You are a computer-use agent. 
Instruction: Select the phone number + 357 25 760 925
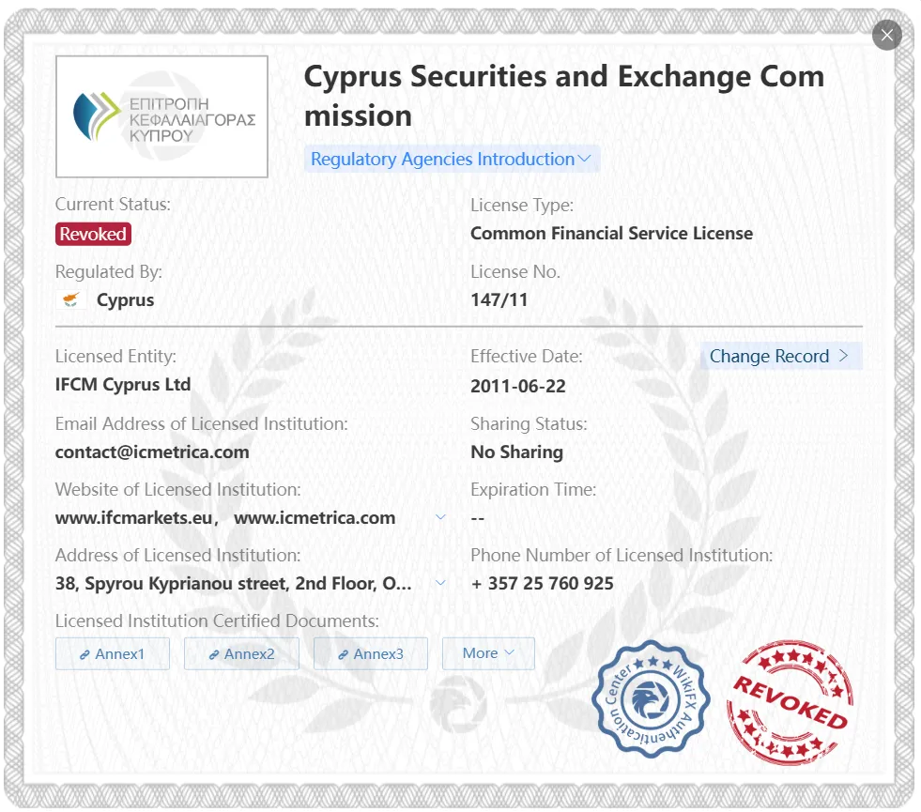click(542, 584)
